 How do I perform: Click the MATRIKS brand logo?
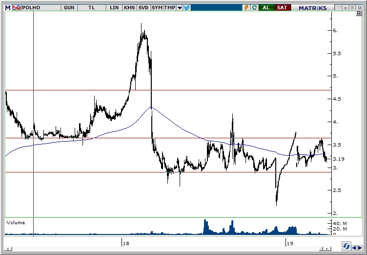pyautogui.click(x=312, y=8)
